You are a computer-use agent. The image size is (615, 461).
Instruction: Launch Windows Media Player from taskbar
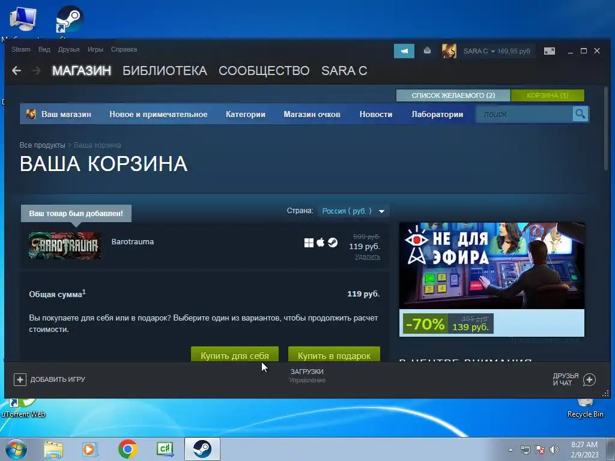click(90, 449)
